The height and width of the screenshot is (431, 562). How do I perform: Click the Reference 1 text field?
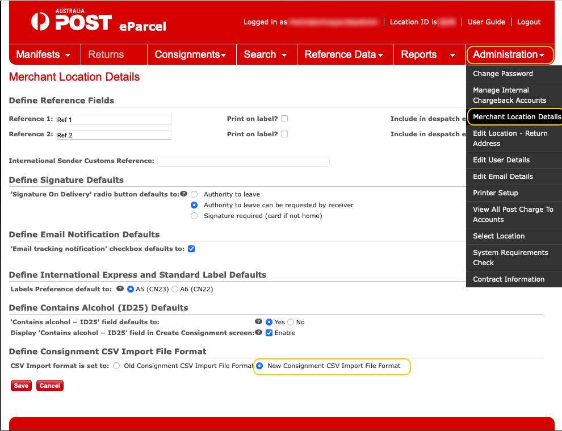click(x=114, y=119)
